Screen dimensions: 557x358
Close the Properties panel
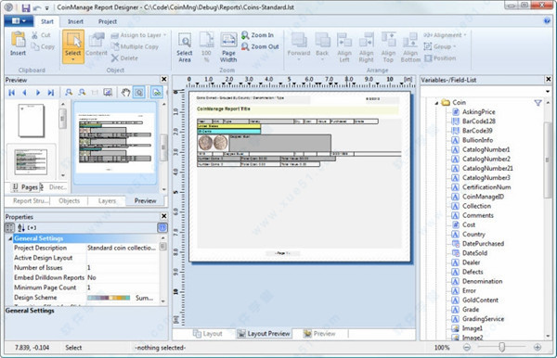[x=163, y=216]
